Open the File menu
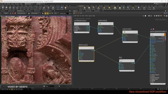The image size is (168, 94). (2, 4)
